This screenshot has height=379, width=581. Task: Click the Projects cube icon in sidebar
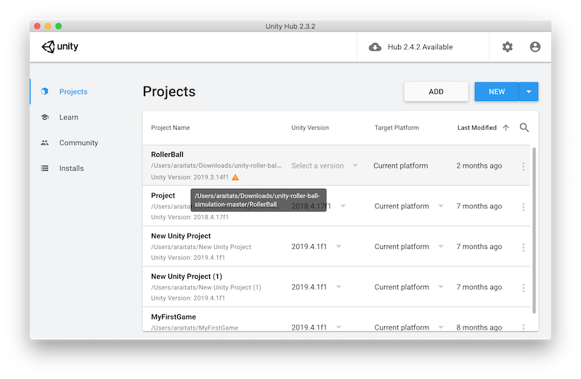click(45, 91)
